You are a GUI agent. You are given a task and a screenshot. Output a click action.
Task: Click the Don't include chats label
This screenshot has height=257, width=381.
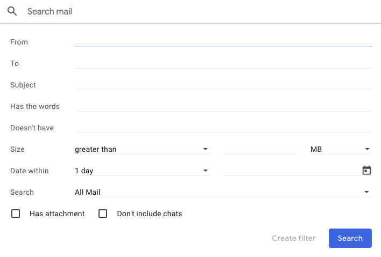pyautogui.click(x=150, y=214)
